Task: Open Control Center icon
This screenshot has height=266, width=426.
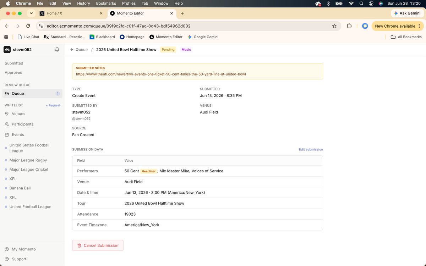Action: pos(371,3)
